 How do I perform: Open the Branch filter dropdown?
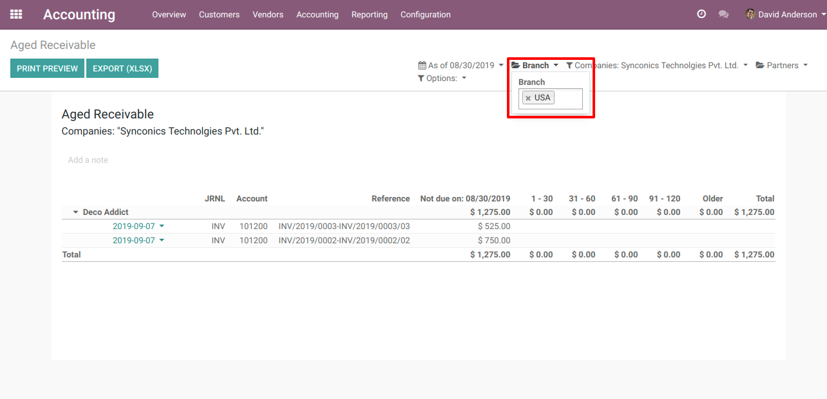pyautogui.click(x=535, y=66)
